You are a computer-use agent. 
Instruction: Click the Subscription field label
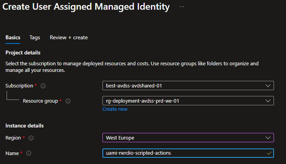pyautogui.click(x=19, y=86)
